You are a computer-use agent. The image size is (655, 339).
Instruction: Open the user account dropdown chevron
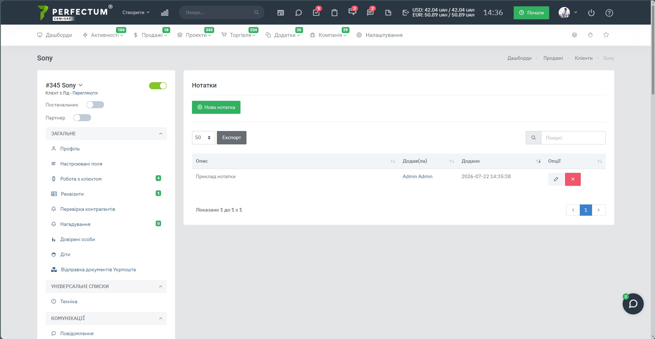point(576,12)
